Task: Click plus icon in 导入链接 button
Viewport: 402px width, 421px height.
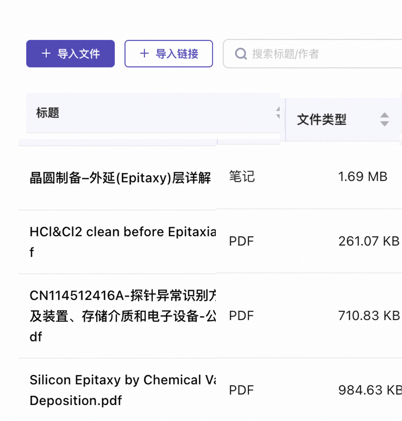Action: [x=144, y=53]
